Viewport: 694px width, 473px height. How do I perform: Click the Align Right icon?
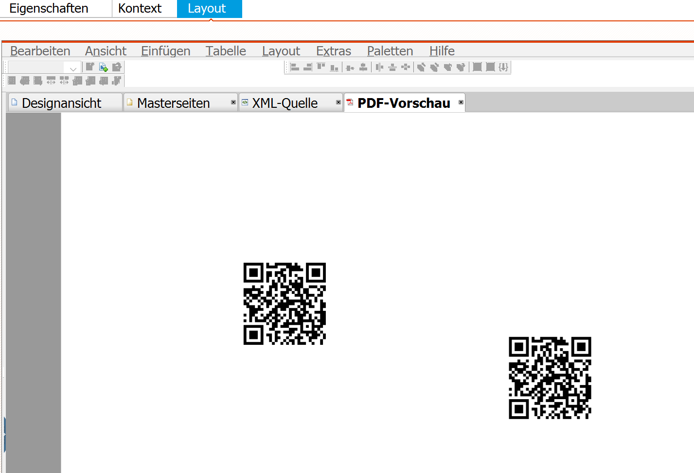pyautogui.click(x=308, y=67)
